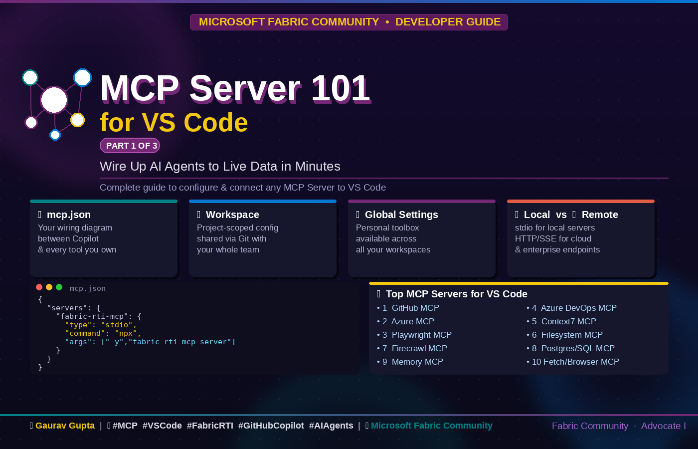Select '10 Fetch/Browser MCP' in the list
The image size is (698, 449).
click(573, 362)
